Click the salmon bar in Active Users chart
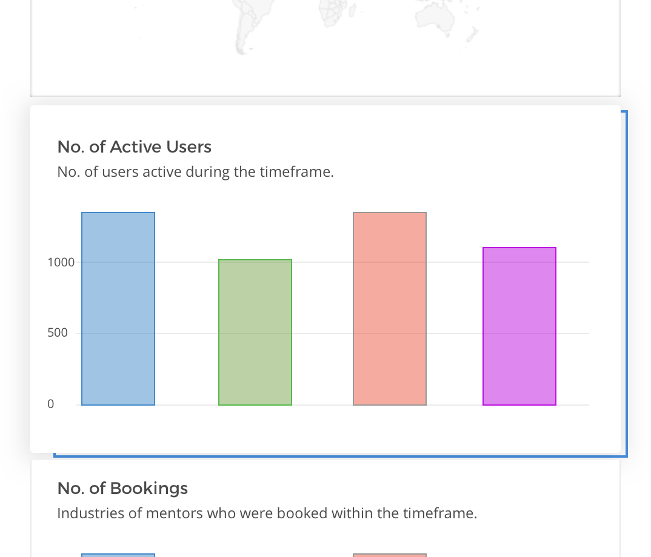 390,309
